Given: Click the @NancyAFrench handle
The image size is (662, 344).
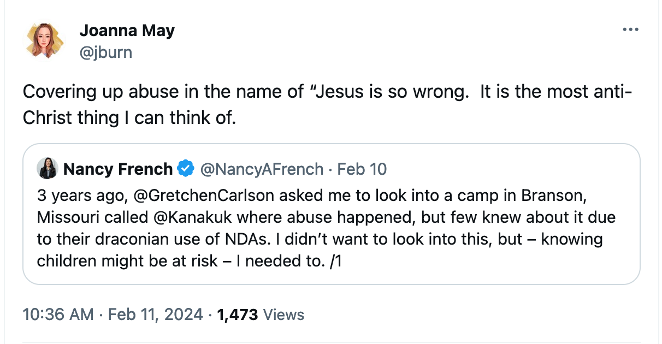Looking at the screenshot, I should pyautogui.click(x=262, y=169).
